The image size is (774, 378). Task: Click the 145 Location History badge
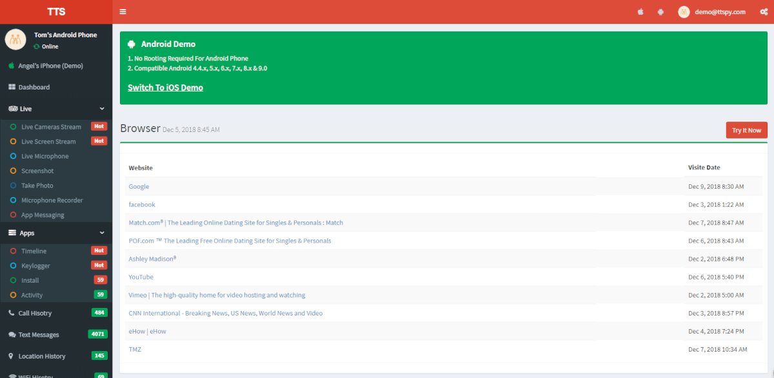(99, 356)
